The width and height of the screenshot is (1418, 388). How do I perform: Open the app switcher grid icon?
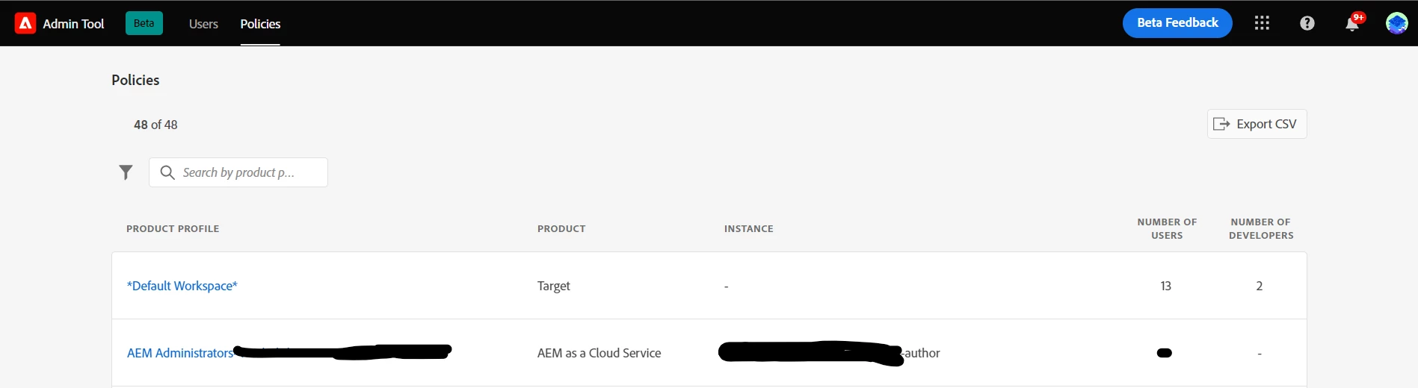(1262, 23)
